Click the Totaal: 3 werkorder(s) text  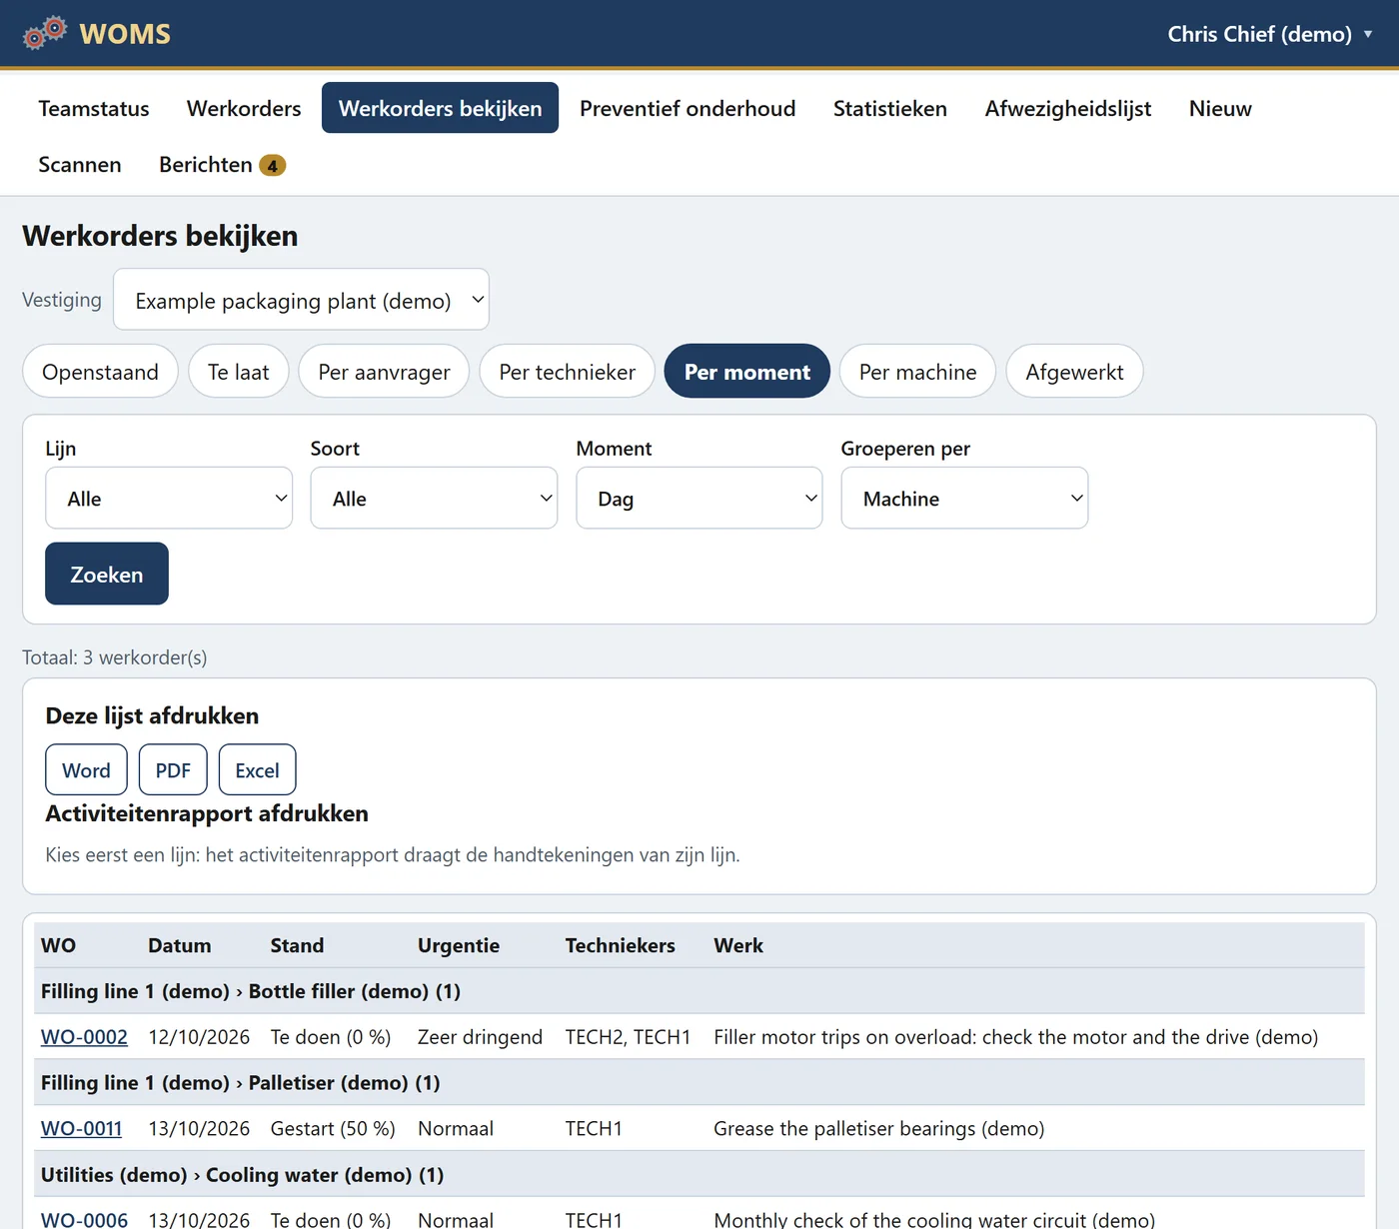coord(115,657)
